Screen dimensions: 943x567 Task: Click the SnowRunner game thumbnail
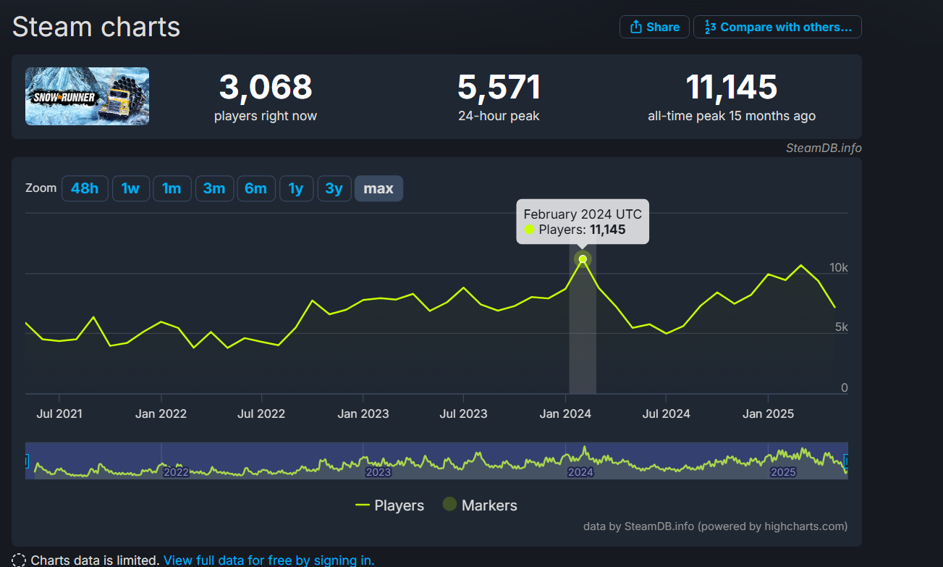pyautogui.click(x=88, y=96)
